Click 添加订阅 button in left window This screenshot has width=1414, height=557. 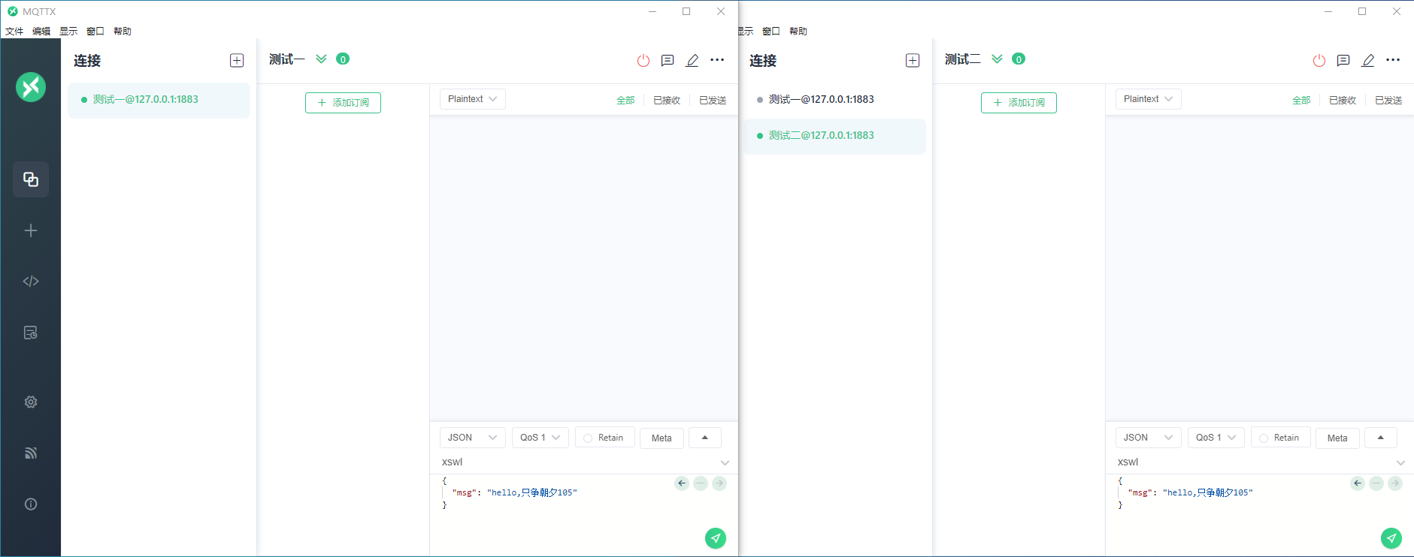pyautogui.click(x=343, y=103)
